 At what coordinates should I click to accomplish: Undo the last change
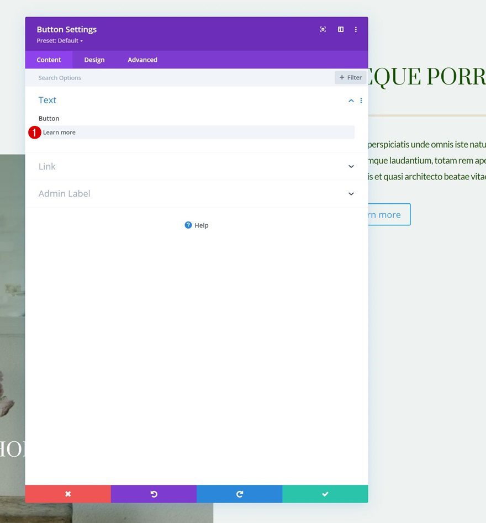pos(154,494)
